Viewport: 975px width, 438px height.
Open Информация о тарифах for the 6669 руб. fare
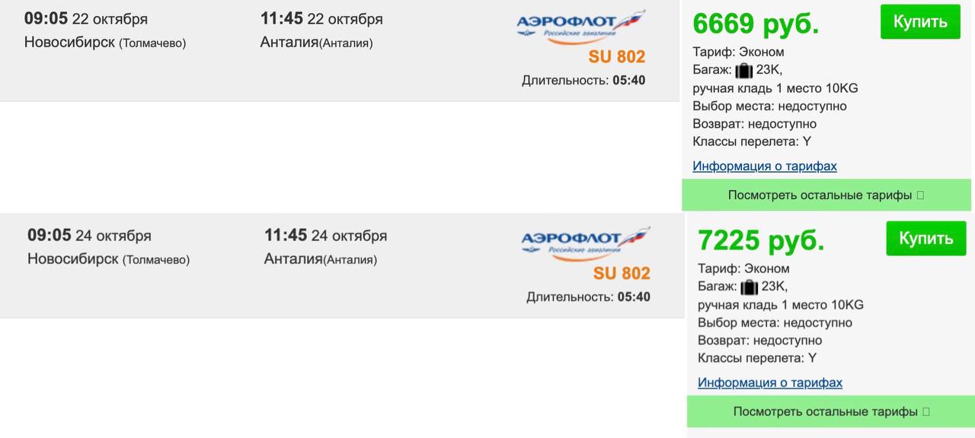(x=765, y=167)
